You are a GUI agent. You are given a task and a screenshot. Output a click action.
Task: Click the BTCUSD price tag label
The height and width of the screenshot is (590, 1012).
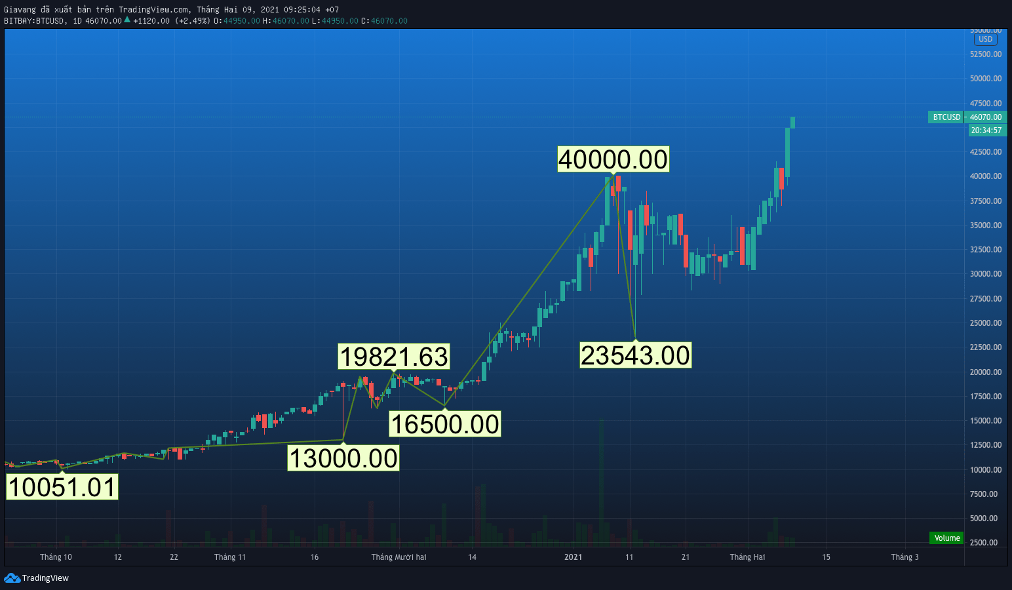946,117
